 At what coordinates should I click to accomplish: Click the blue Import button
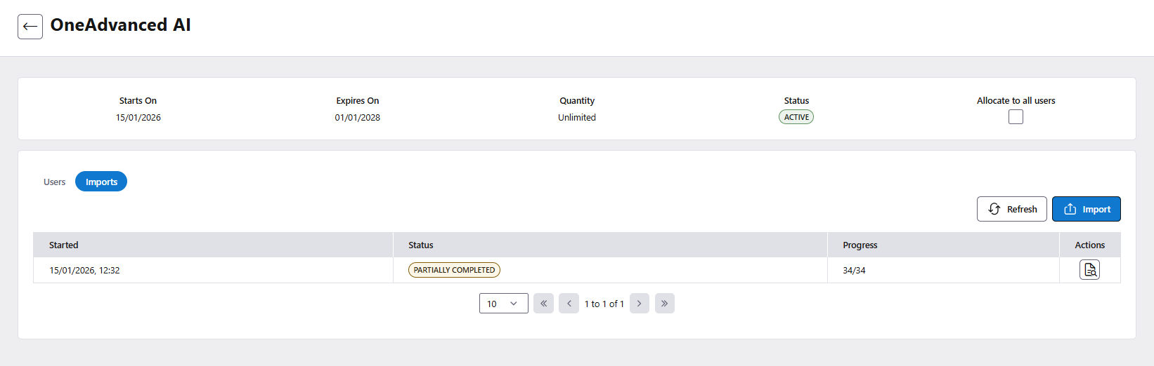pyautogui.click(x=1086, y=209)
